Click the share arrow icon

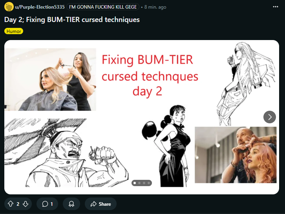(x=93, y=204)
